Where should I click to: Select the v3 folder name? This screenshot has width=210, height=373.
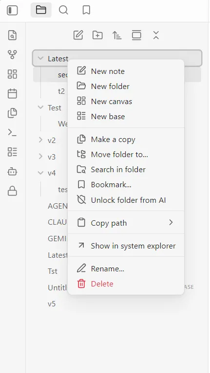pyautogui.click(x=52, y=157)
